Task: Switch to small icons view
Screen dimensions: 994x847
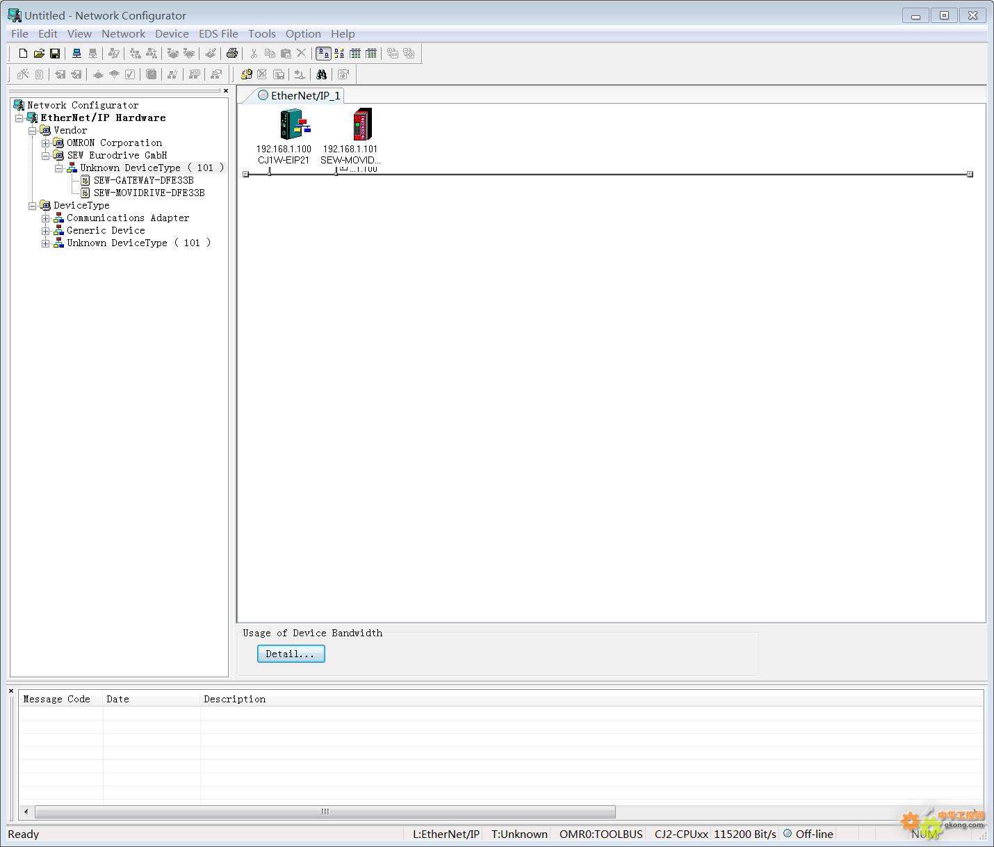Action: click(x=339, y=54)
